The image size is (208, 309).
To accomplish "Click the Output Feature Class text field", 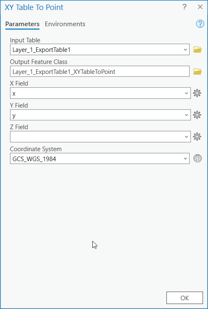I will [x=100, y=71].
